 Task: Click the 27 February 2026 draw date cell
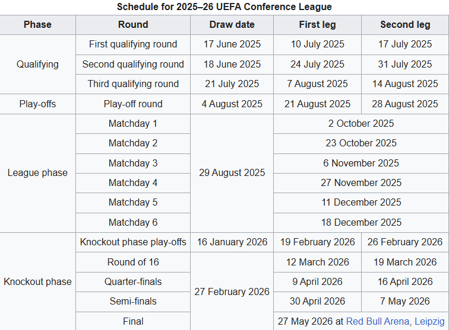tap(232, 291)
